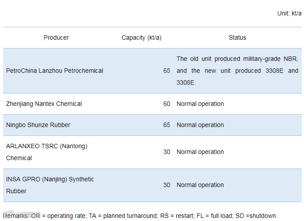The image size is (304, 221).
Task: Click Zhenjiang Nantex capacity value 60
Action: (x=167, y=104)
